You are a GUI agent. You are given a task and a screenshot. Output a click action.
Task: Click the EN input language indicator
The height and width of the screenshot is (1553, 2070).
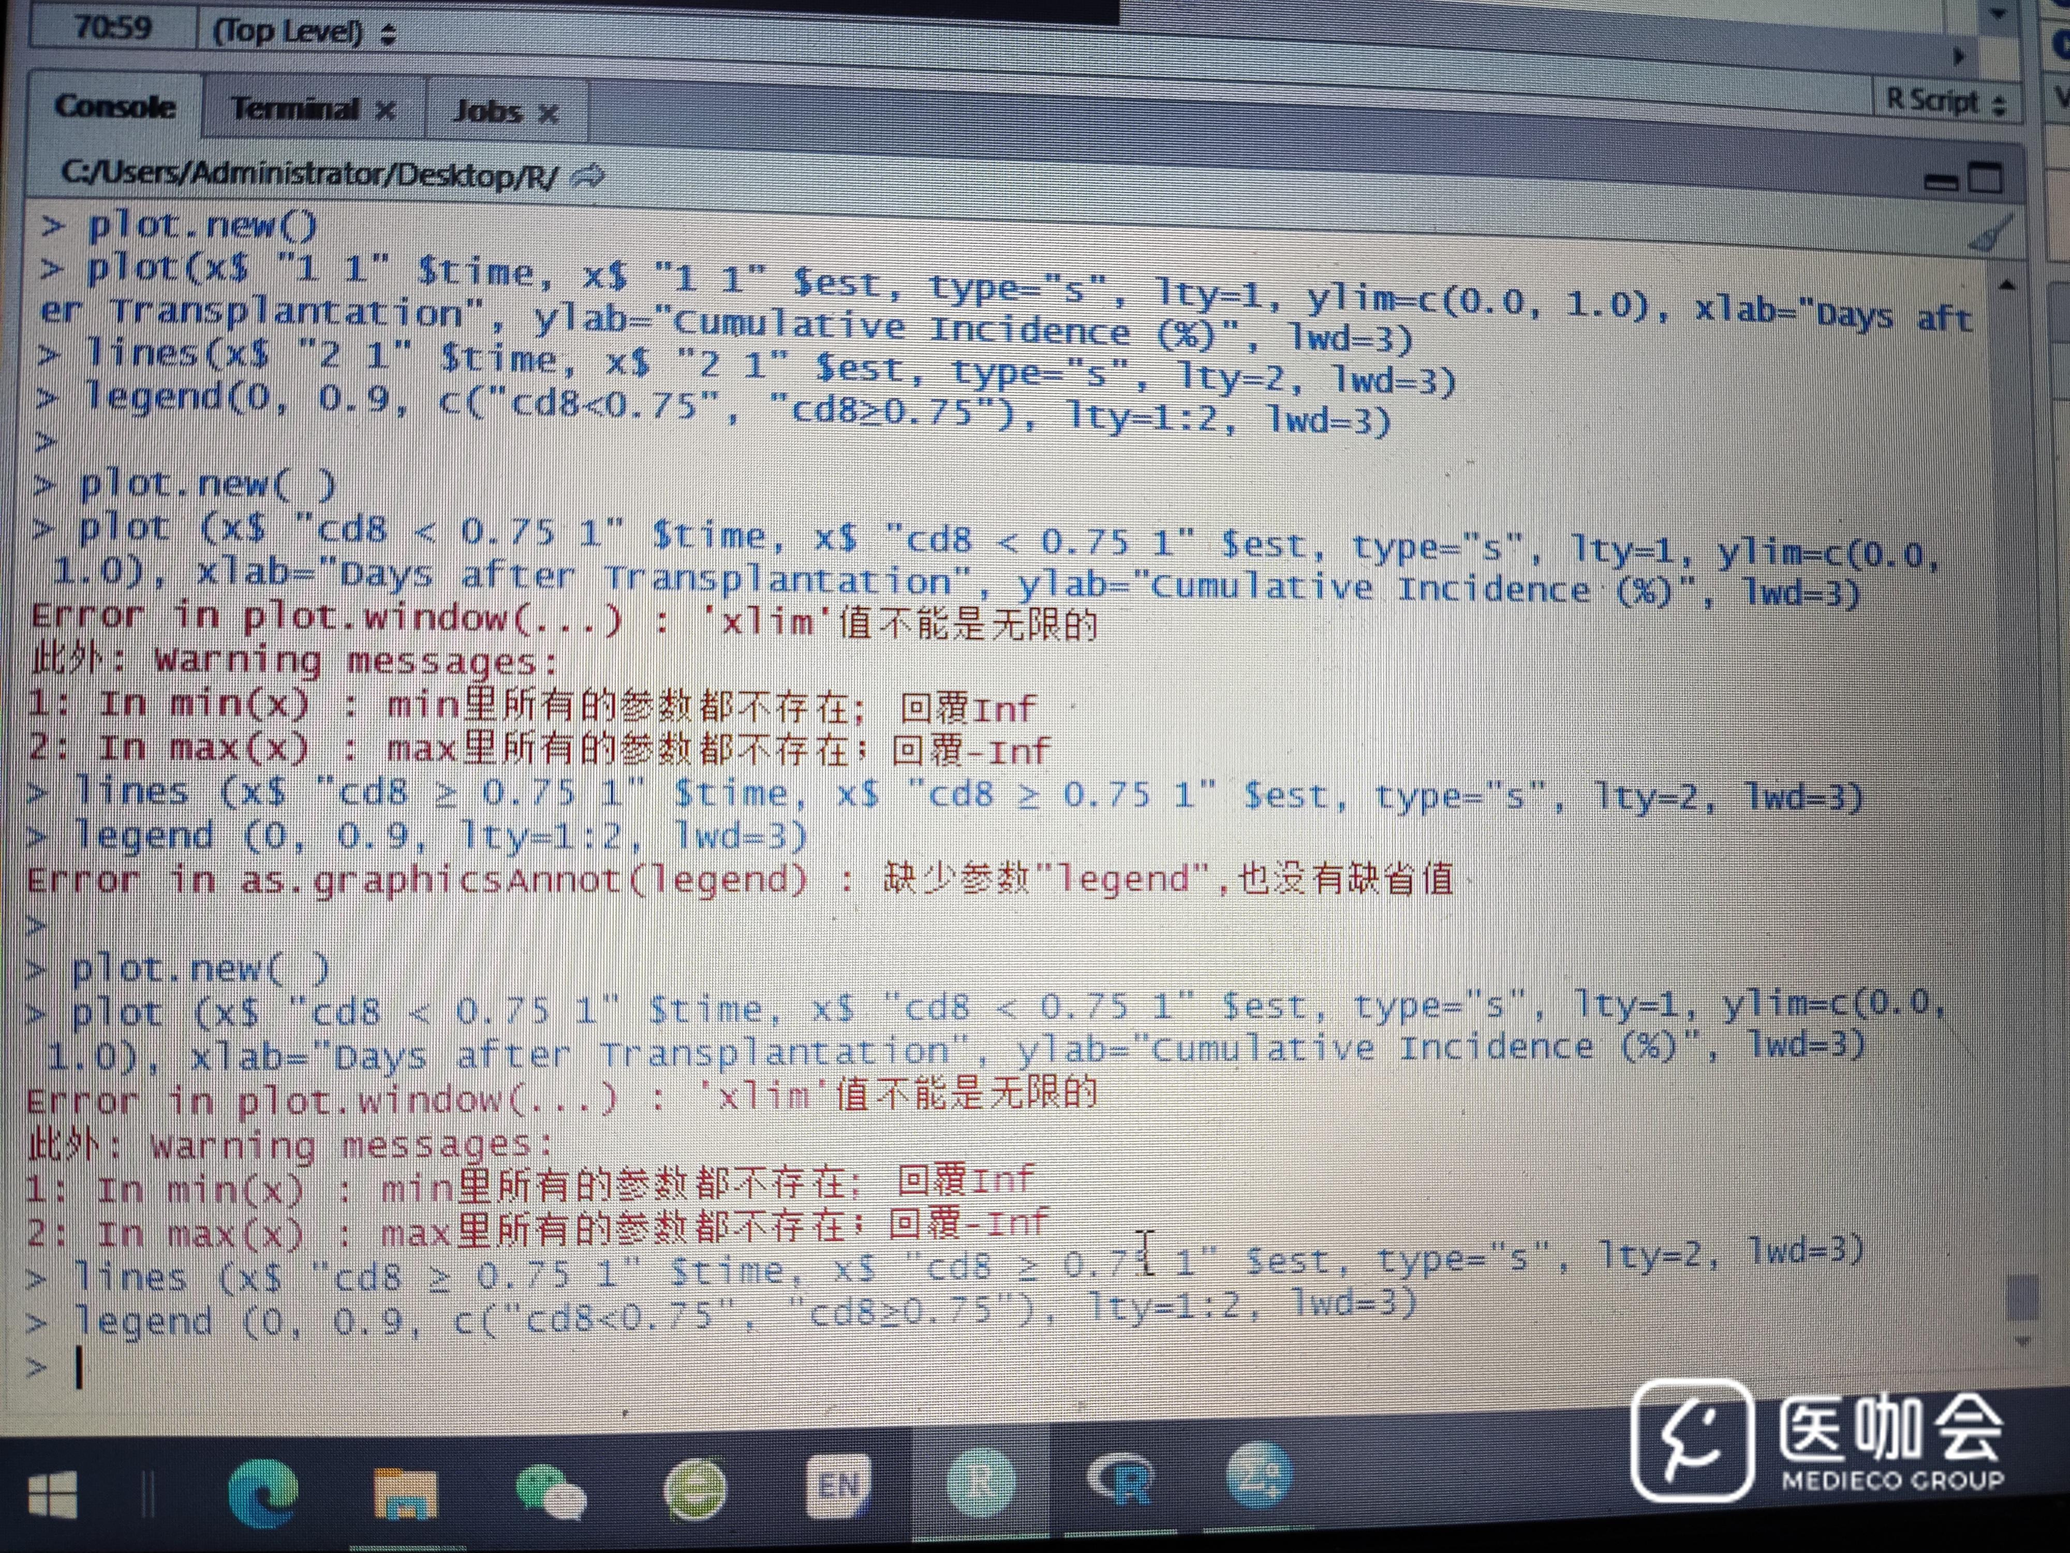[837, 1486]
